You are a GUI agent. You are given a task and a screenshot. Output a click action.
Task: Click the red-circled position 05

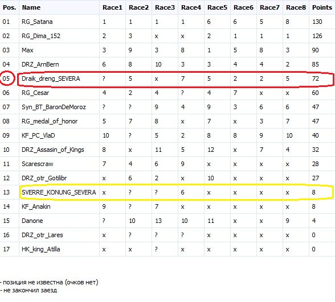coord(6,78)
